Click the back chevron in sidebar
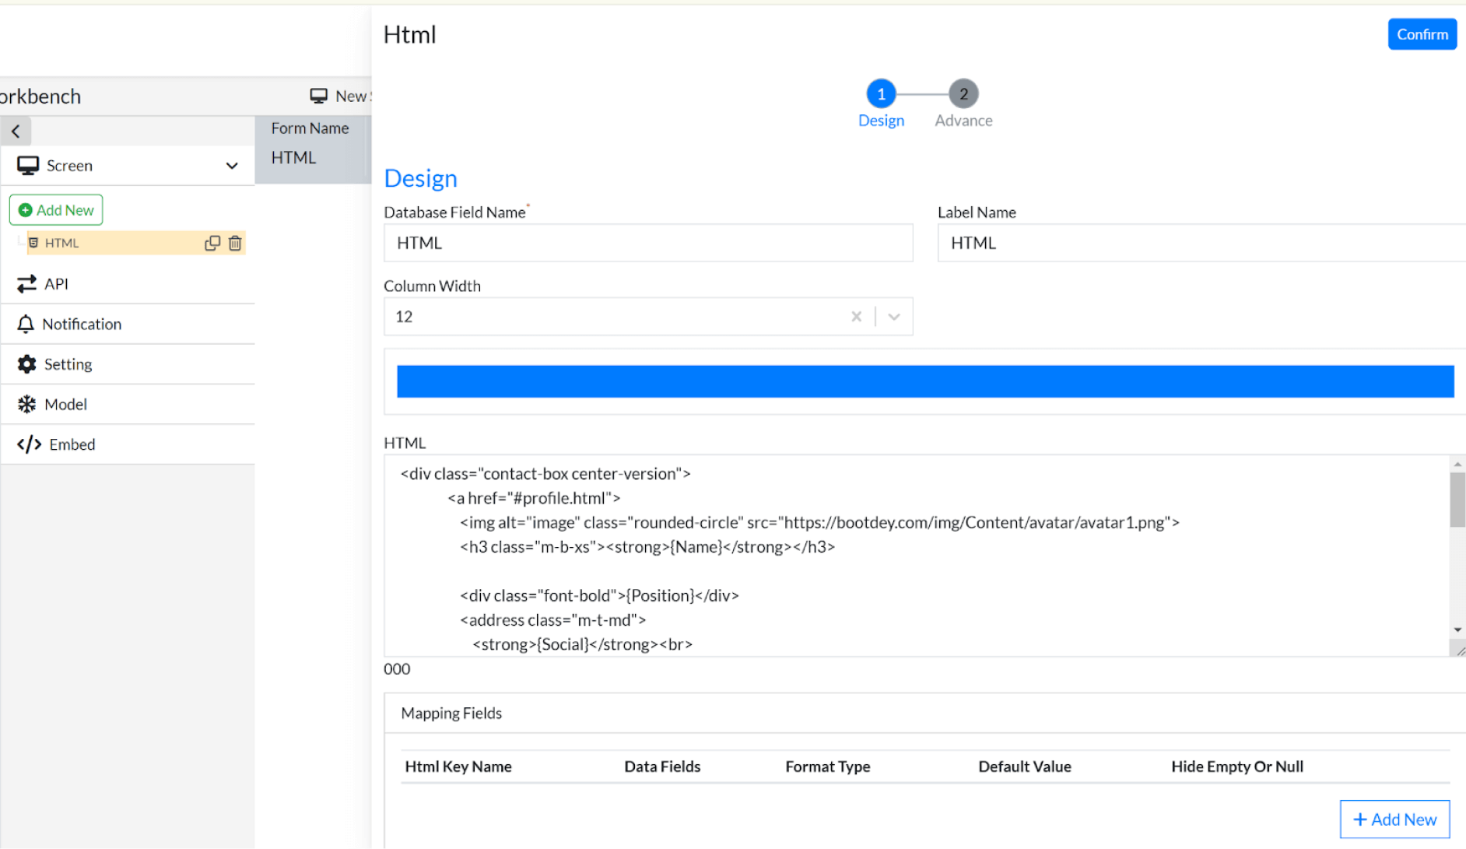Screen dimensions: 1466x849 (x=16, y=132)
